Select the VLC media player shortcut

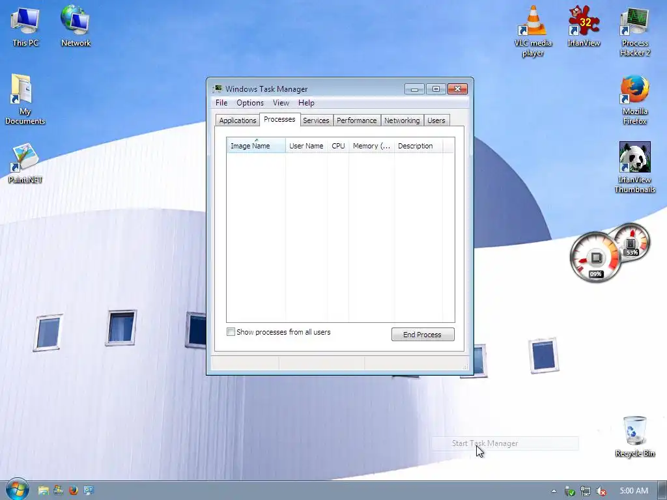pyautogui.click(x=533, y=31)
